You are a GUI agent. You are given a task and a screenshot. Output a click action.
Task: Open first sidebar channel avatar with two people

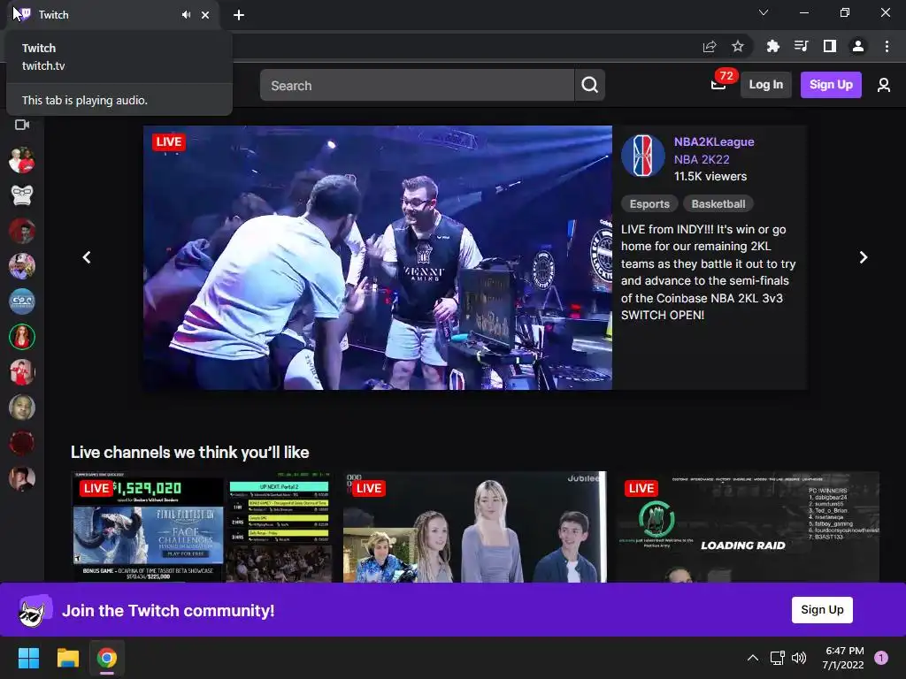(22, 160)
